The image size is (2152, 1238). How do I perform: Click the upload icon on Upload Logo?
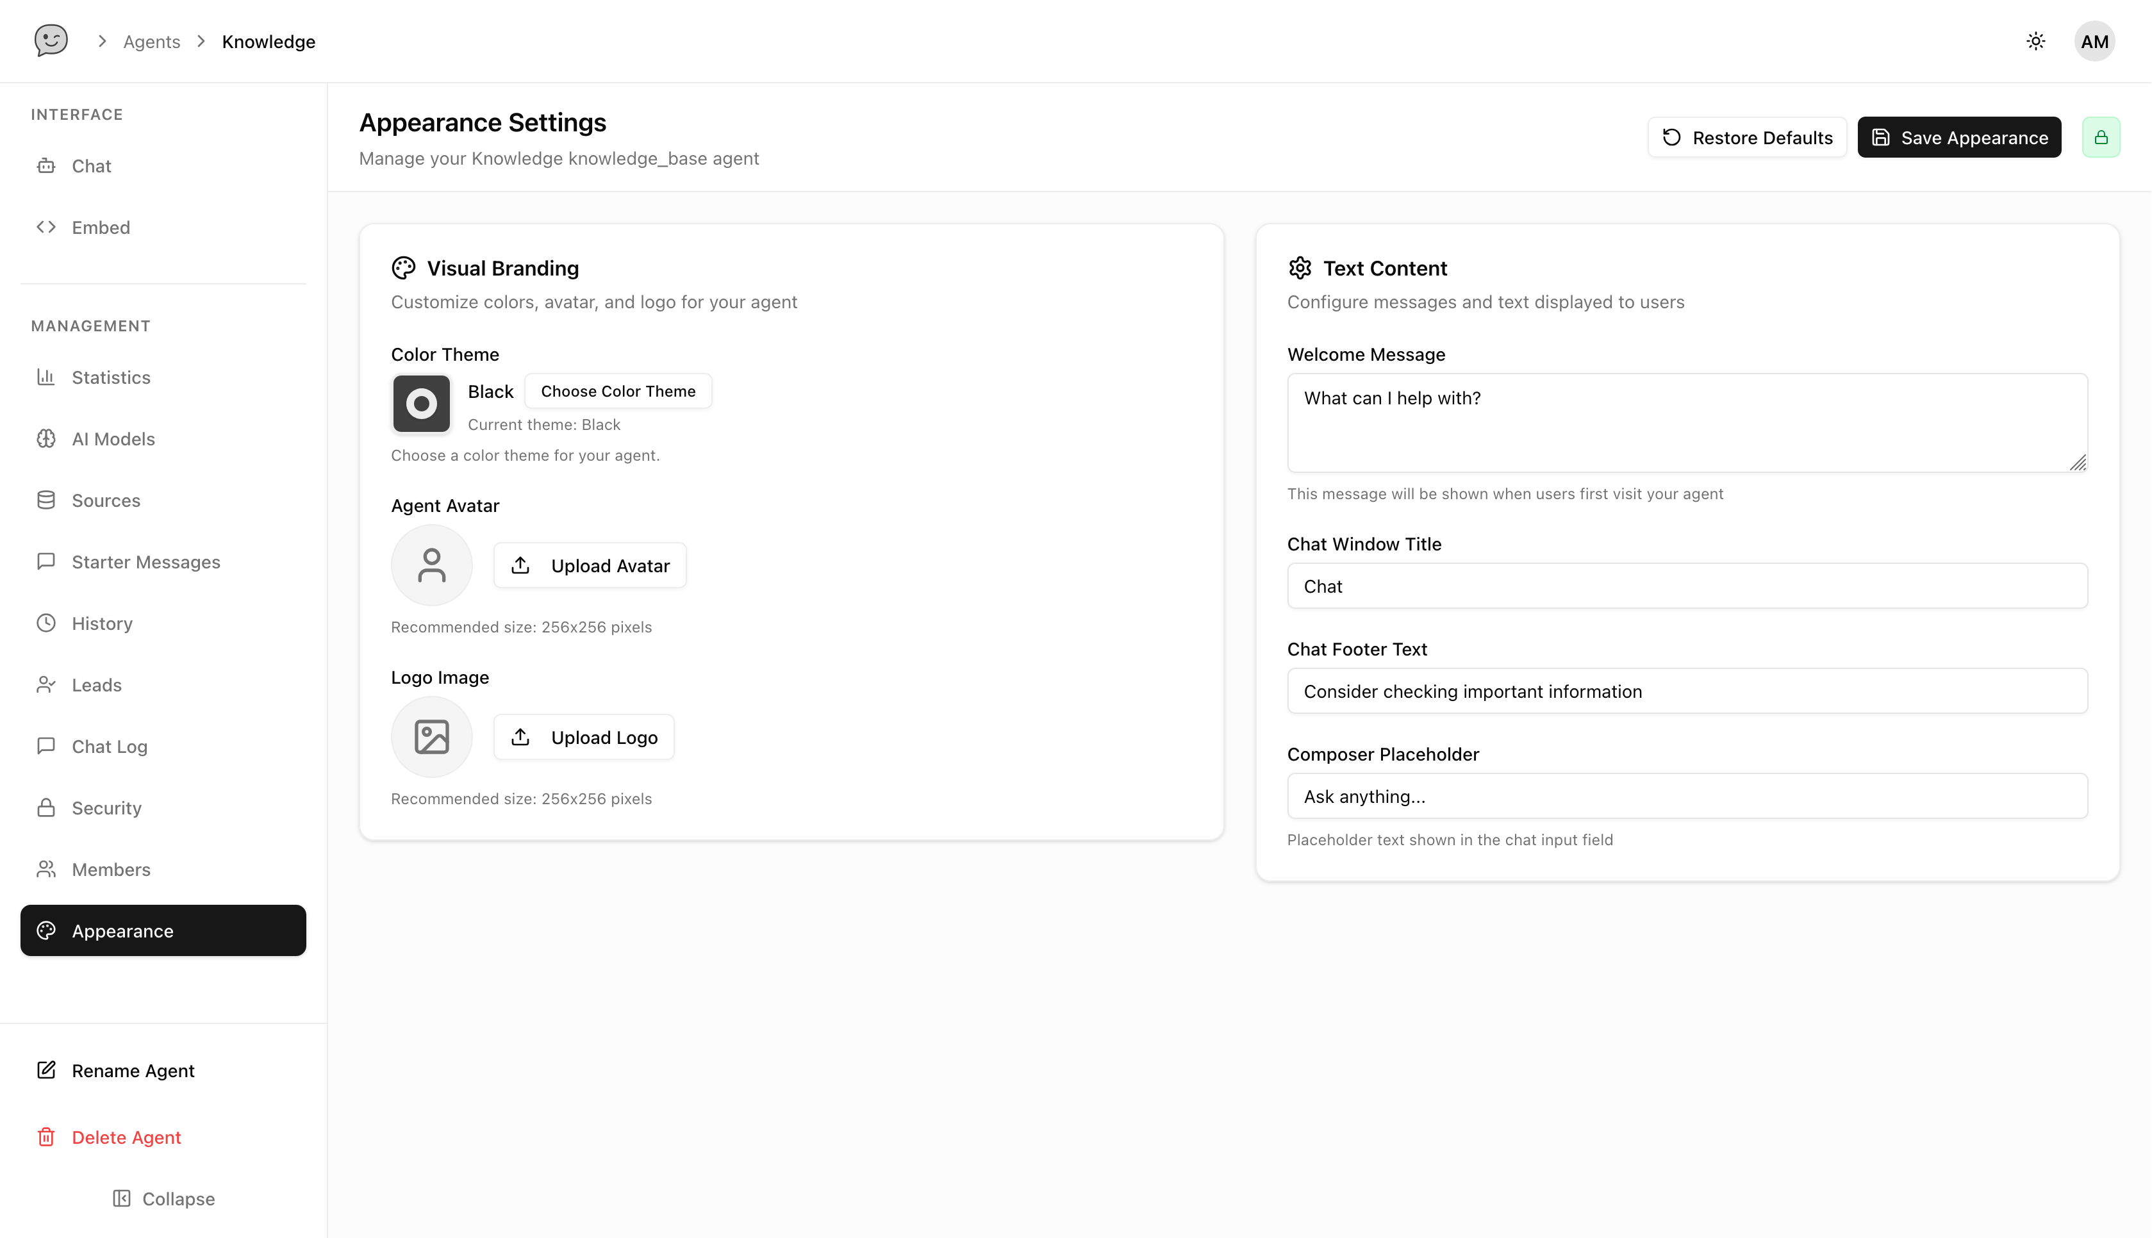tap(520, 736)
